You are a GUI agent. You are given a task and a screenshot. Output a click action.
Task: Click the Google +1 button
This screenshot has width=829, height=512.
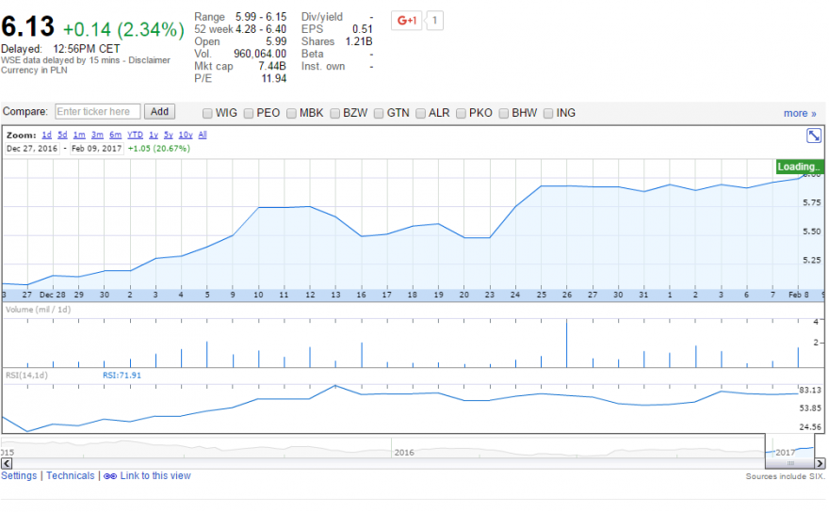click(407, 21)
